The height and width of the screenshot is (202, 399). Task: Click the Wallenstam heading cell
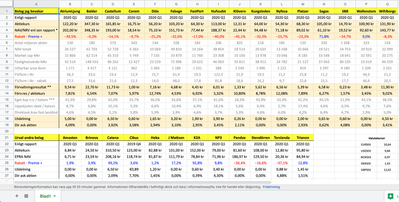coord(366,11)
